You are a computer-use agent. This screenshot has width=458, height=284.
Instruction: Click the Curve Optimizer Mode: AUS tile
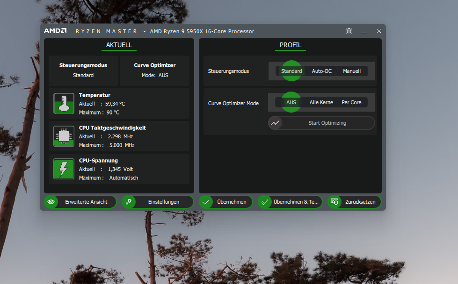click(155, 71)
